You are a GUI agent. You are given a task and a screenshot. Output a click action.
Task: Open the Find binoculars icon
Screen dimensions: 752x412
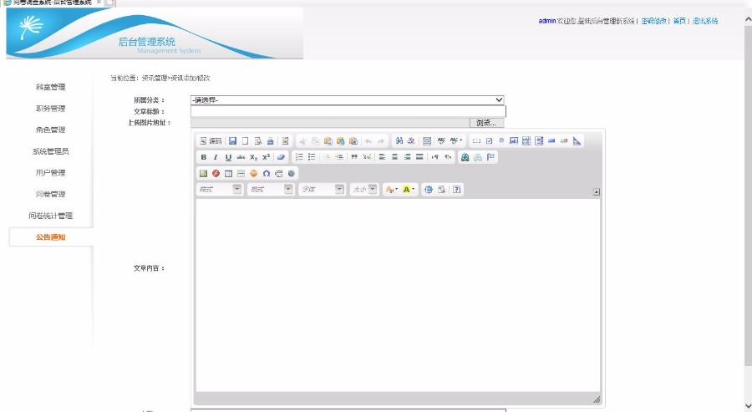(399, 141)
